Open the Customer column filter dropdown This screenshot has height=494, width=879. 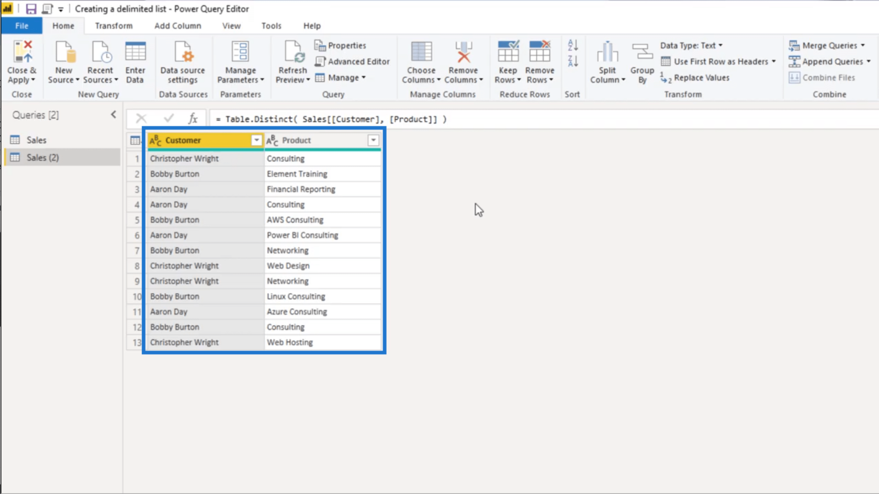(x=256, y=140)
